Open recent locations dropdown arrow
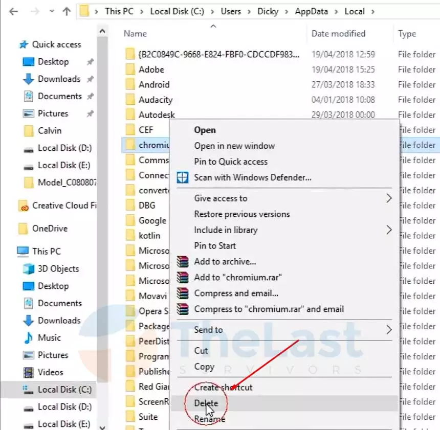440x430 pixels. pos(52,11)
